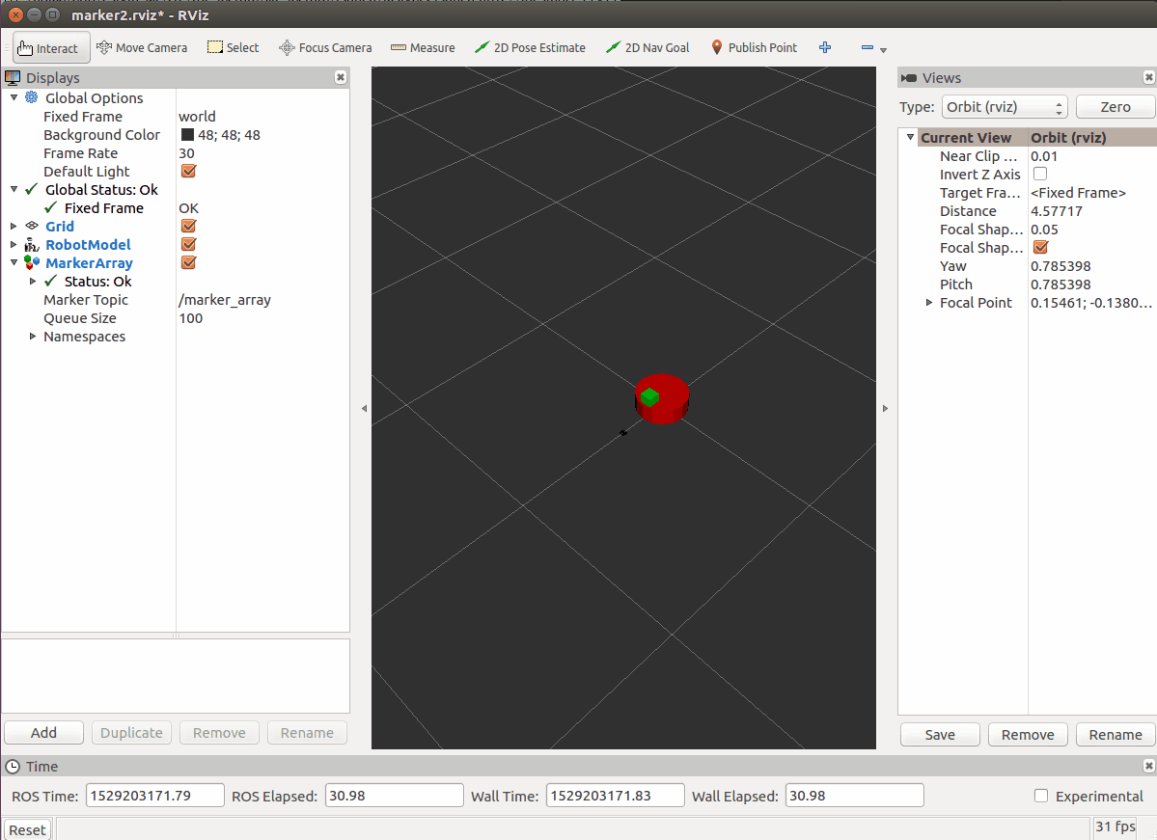1157x840 pixels.
Task: Click the Add display button
Action: coord(43,732)
